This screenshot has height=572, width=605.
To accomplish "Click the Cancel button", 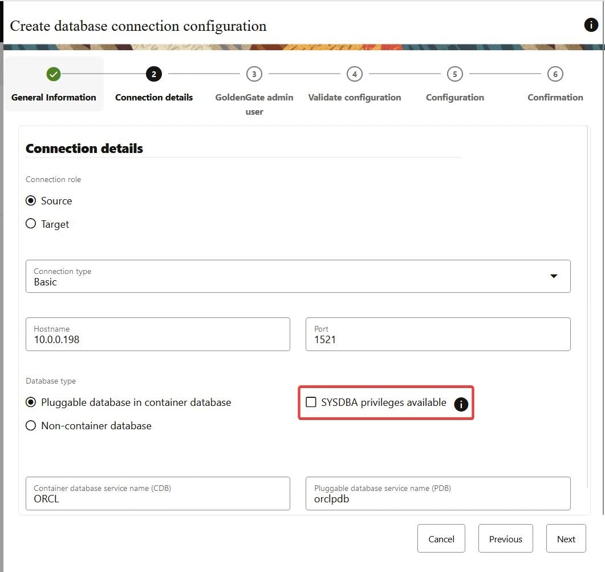I will pyautogui.click(x=441, y=538).
